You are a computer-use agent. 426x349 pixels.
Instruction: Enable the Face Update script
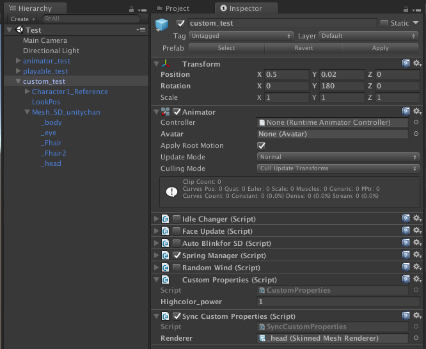pos(177,231)
